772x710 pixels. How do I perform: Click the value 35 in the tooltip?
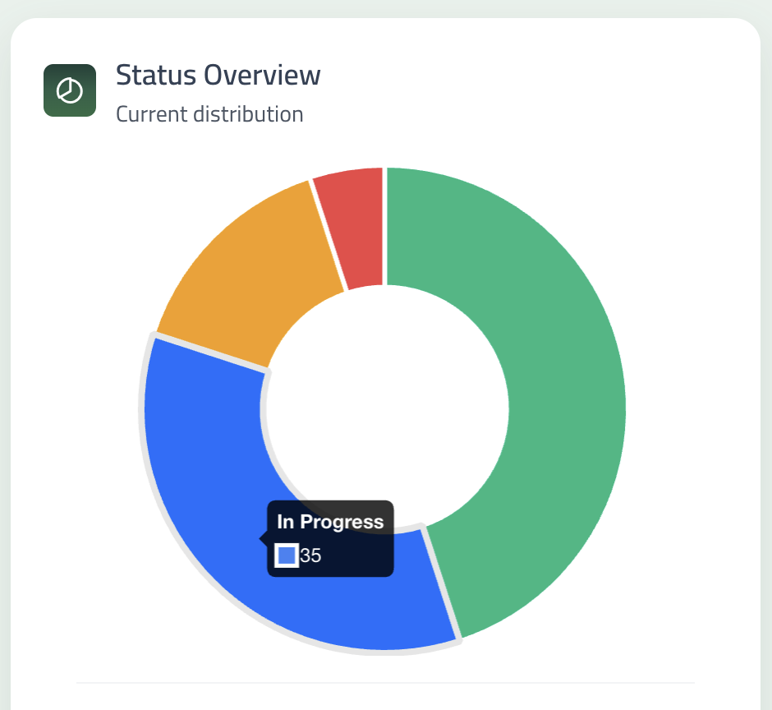tap(310, 556)
